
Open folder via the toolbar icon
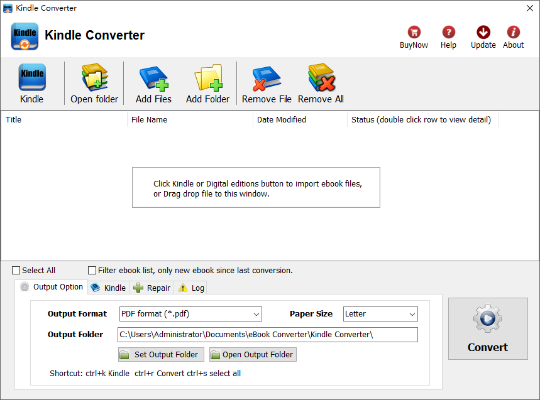(x=94, y=77)
